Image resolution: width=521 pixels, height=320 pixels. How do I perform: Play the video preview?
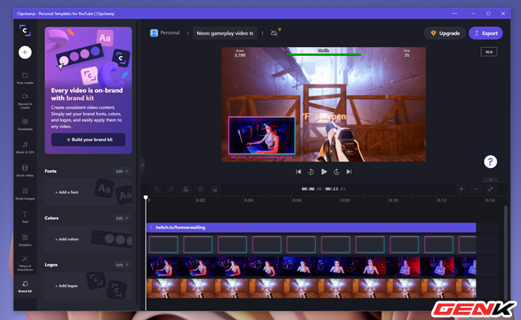click(x=324, y=171)
